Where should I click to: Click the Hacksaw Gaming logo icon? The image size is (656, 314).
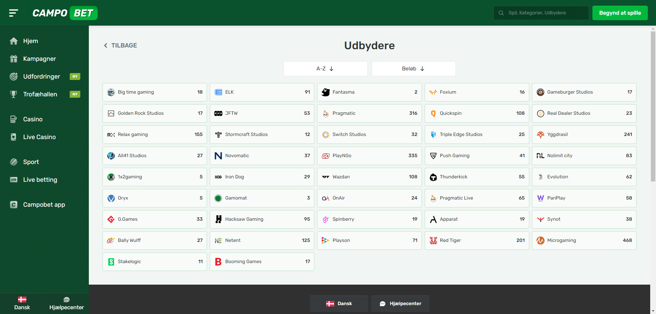[218, 219]
